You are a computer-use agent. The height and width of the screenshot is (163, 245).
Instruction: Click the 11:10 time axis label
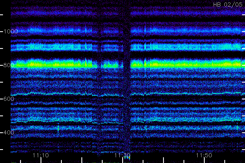coord(41,155)
